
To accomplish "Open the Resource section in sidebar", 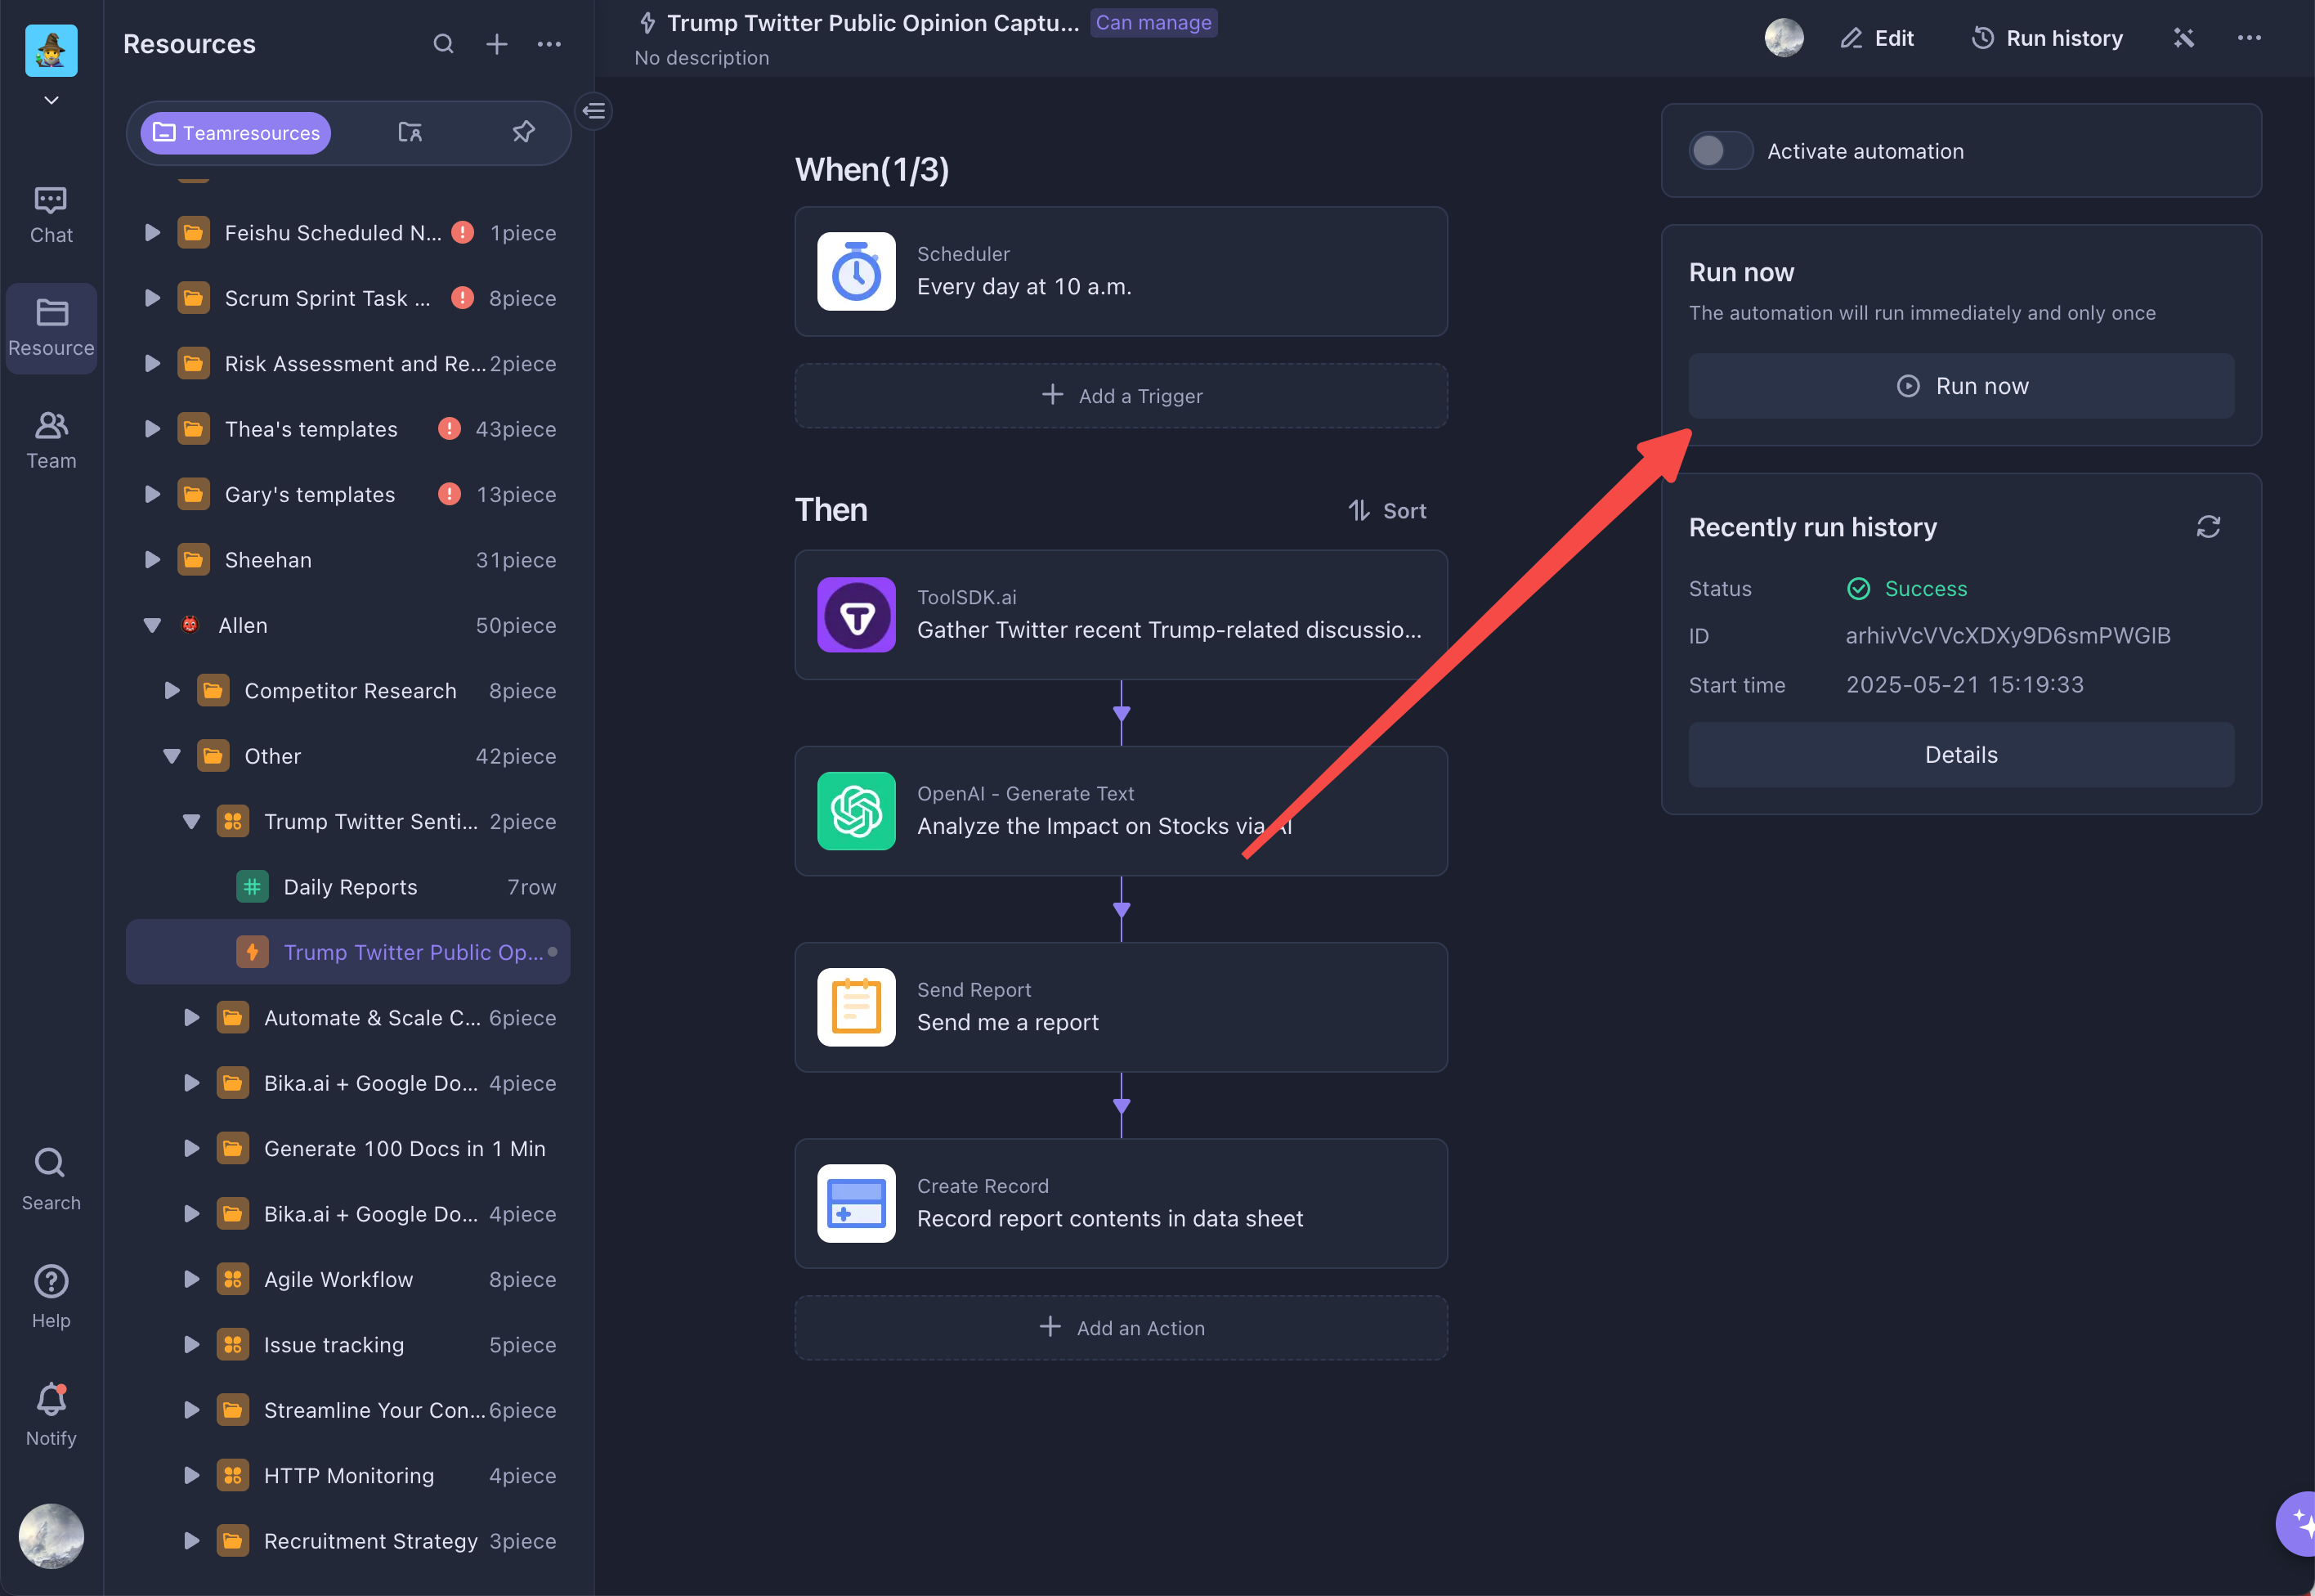I will point(51,328).
